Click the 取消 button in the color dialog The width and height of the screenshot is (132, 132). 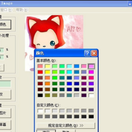pos(66,131)
